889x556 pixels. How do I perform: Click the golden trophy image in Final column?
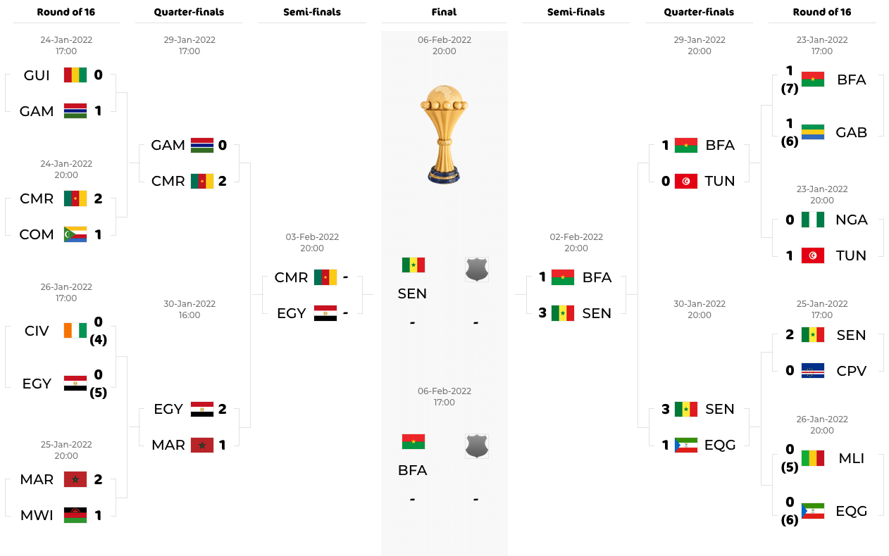444,135
